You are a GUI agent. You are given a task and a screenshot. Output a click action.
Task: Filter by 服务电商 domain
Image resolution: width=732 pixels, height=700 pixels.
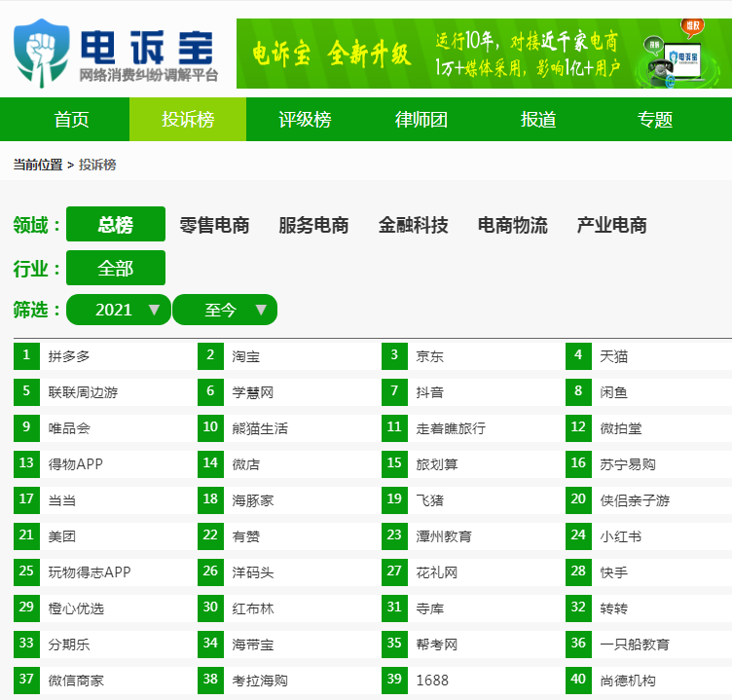coord(313,225)
